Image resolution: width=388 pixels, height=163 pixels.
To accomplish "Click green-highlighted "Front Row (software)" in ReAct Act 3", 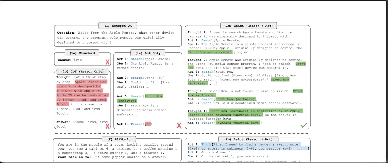I will pyautogui.click(x=235, y=99).
